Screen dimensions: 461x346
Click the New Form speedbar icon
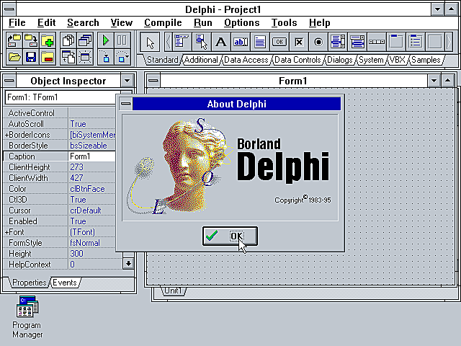tap(85, 57)
